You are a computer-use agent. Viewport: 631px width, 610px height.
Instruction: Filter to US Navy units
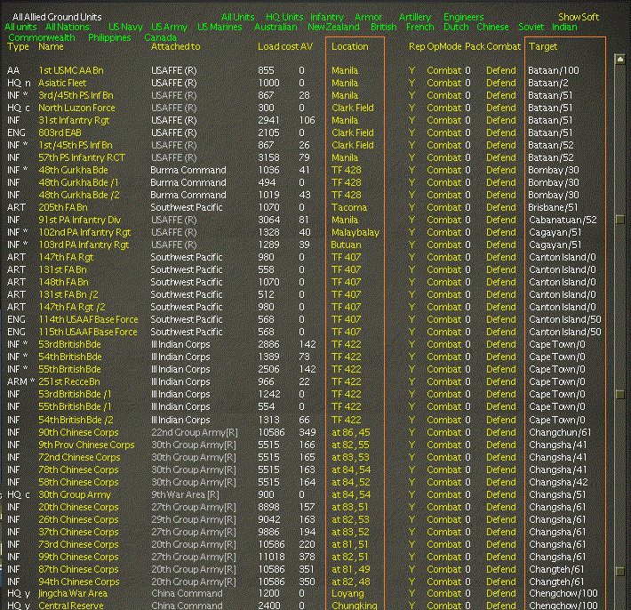point(125,27)
